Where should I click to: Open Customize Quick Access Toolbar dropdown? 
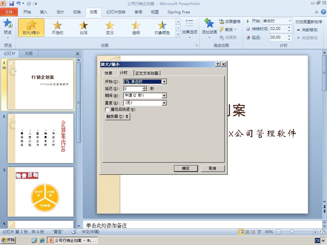click(x=36, y=4)
